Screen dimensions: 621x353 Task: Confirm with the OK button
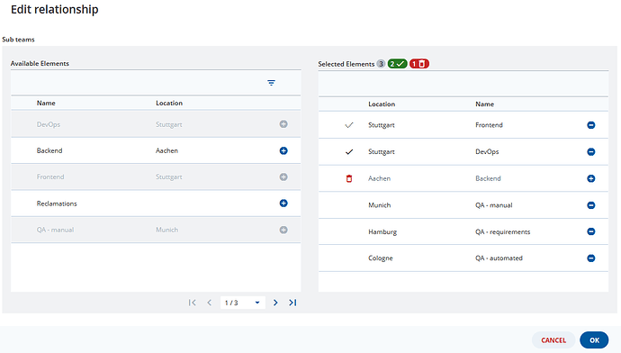click(594, 339)
